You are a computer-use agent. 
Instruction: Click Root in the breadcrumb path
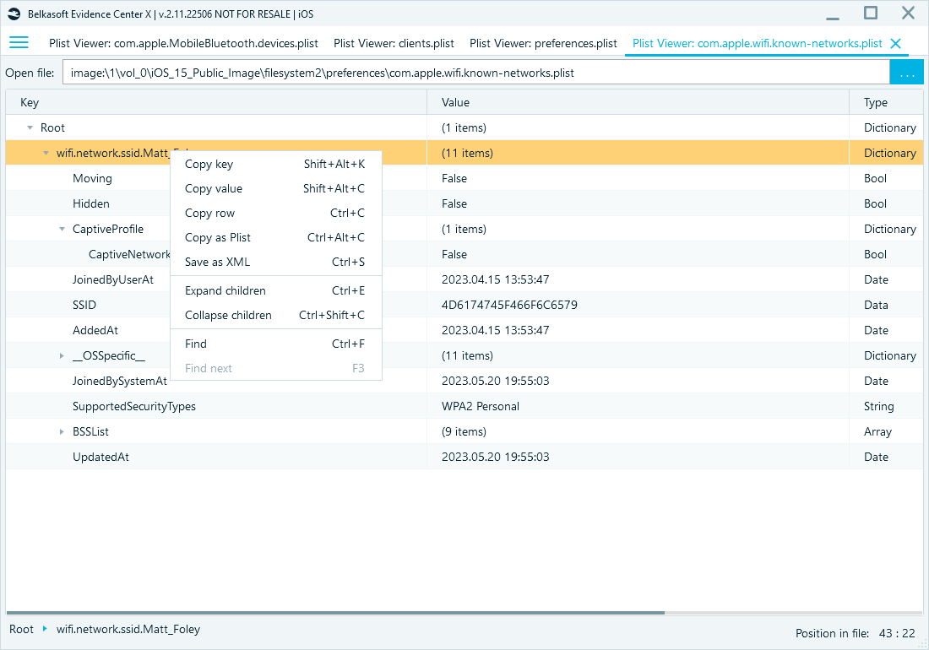point(21,629)
